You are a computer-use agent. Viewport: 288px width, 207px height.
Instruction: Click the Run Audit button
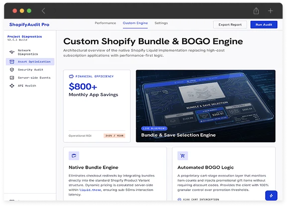[264, 24]
